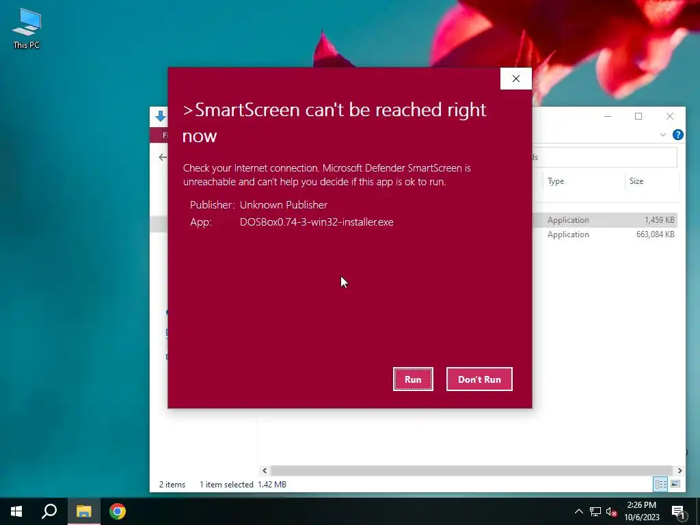Click the horizontal scrollbar track in Explorer

pos(472,470)
